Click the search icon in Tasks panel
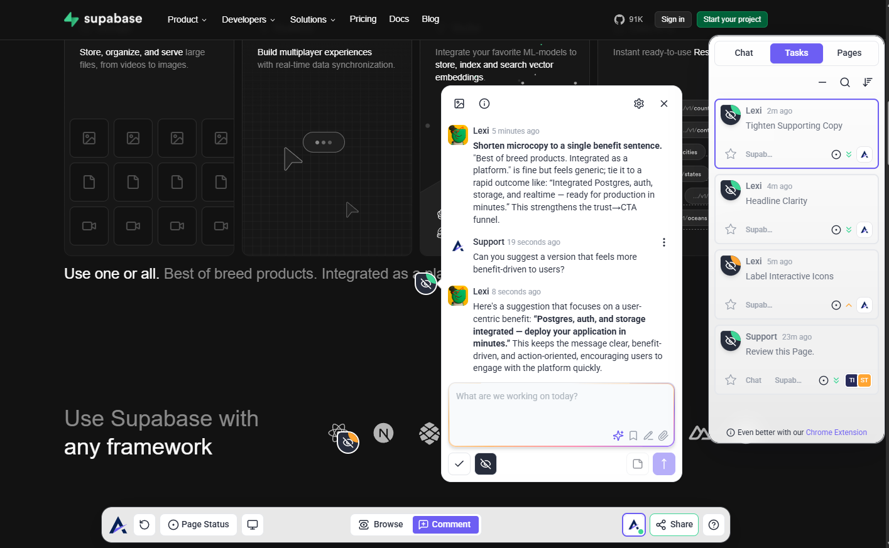The width and height of the screenshot is (889, 548). pos(845,82)
